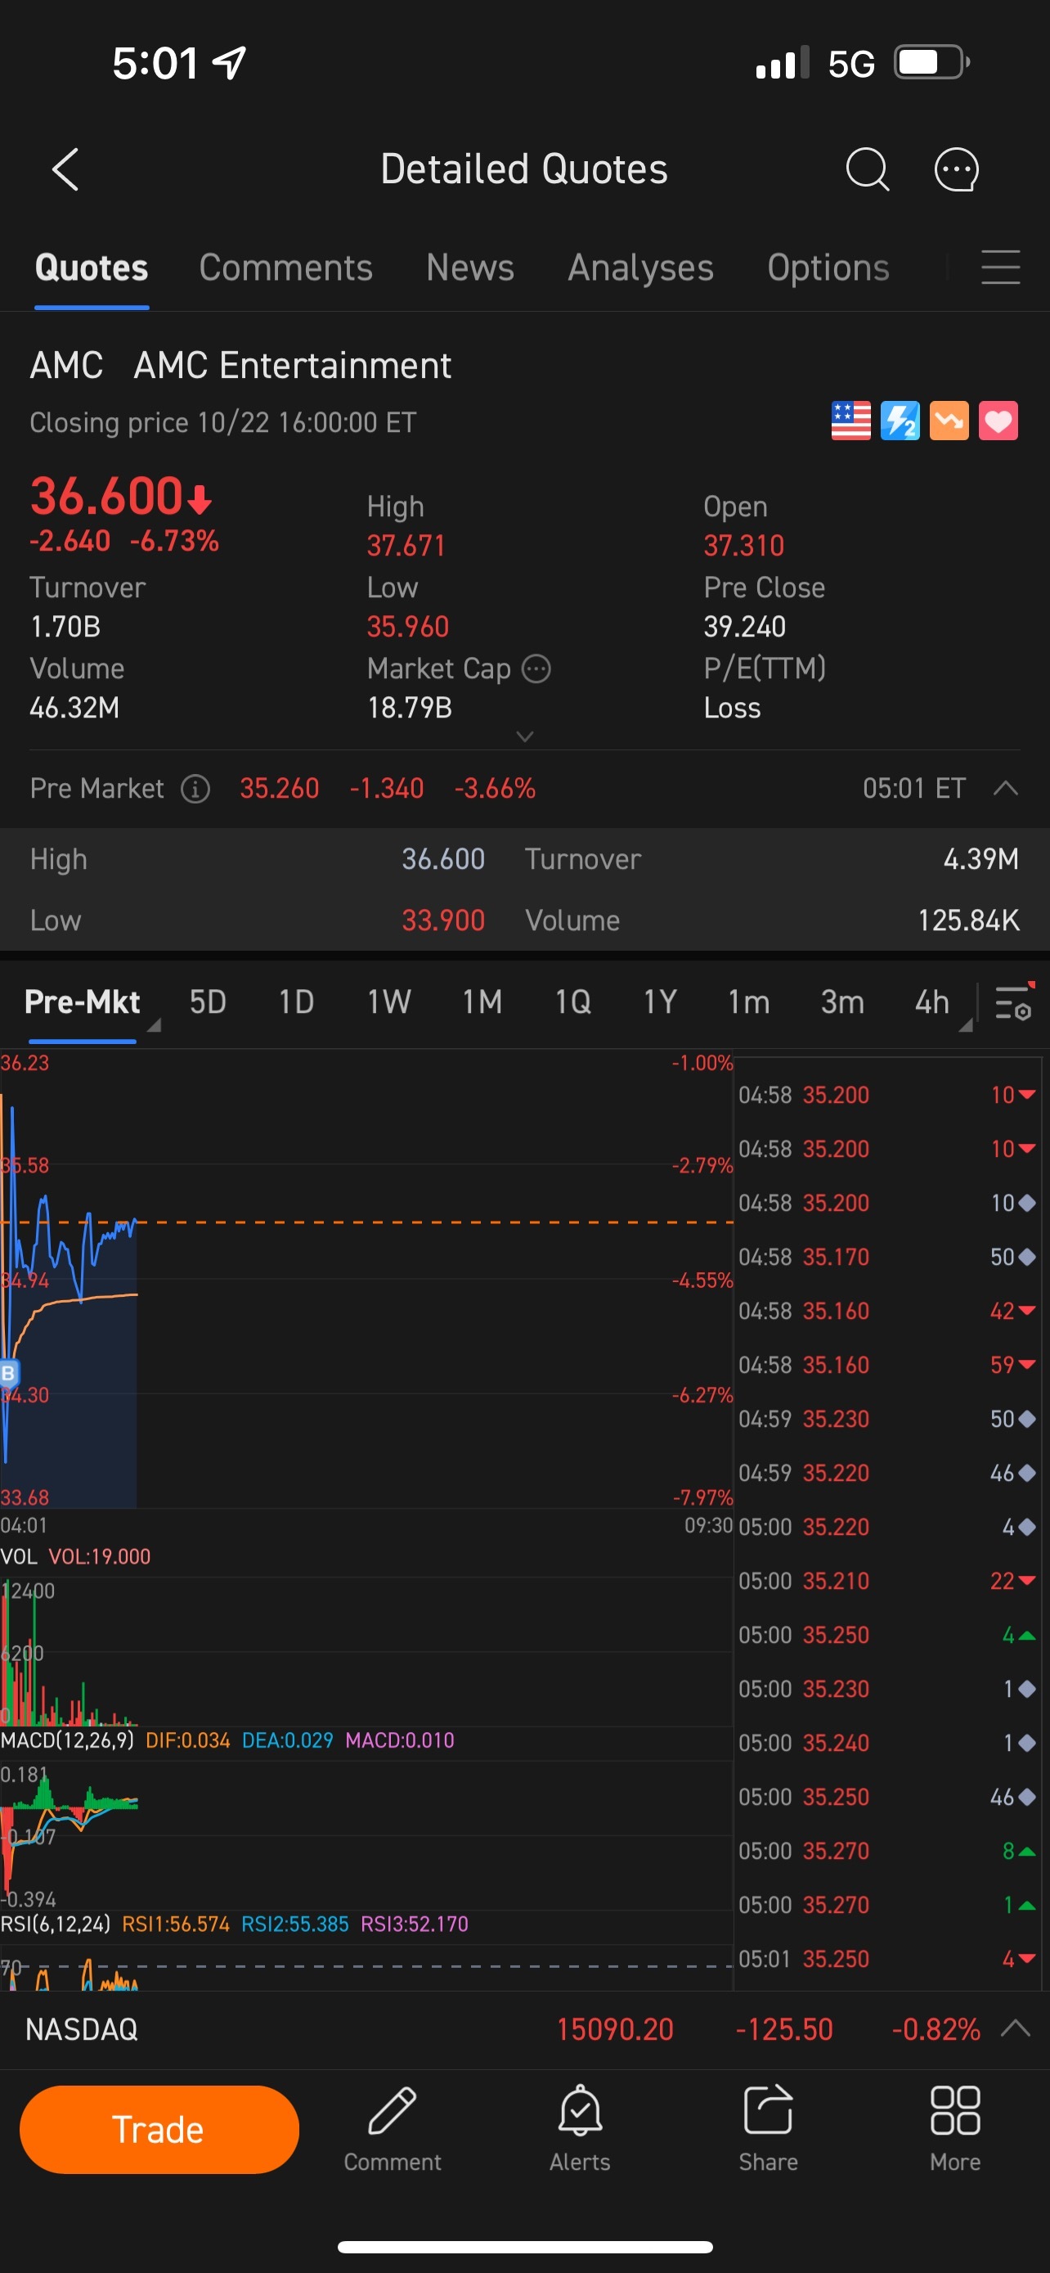The width and height of the screenshot is (1050, 2273).
Task: Toggle the pink heart watchlist icon
Action: 998,421
